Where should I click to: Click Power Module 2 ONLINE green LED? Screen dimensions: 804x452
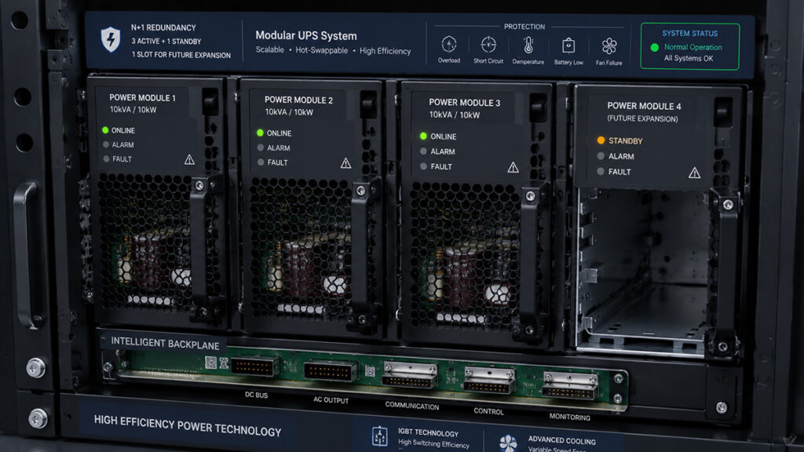pos(260,133)
